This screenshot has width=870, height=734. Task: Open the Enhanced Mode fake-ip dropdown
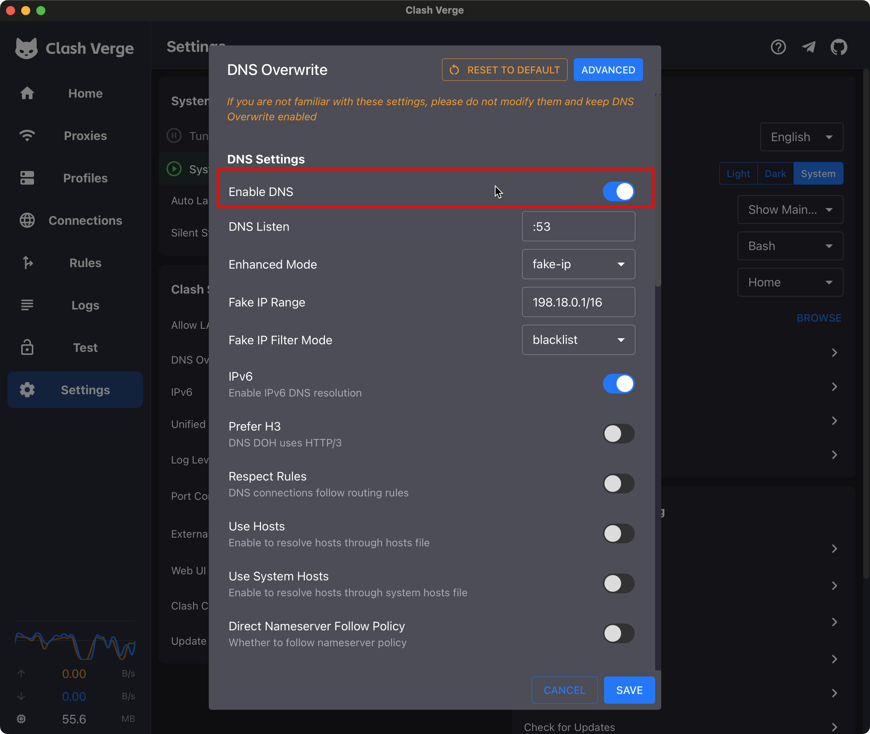(578, 264)
